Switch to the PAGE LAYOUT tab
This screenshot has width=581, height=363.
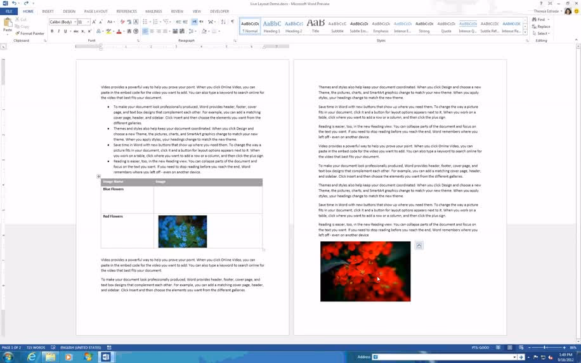pos(96,11)
